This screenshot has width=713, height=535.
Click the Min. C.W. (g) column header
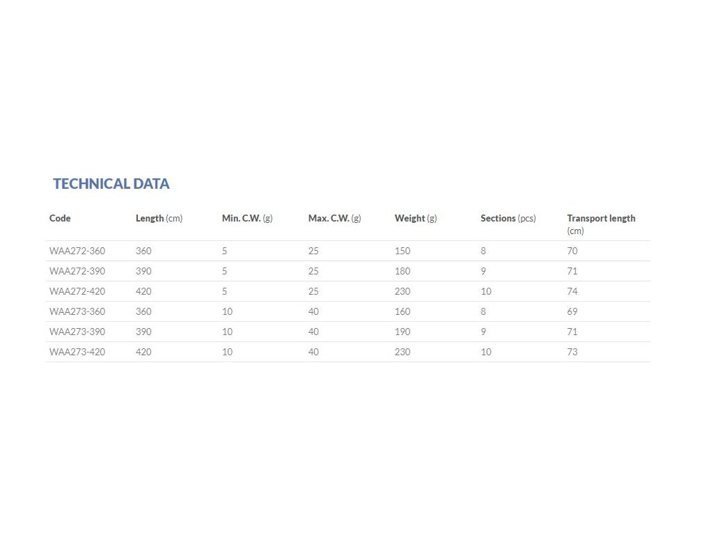pos(247,218)
